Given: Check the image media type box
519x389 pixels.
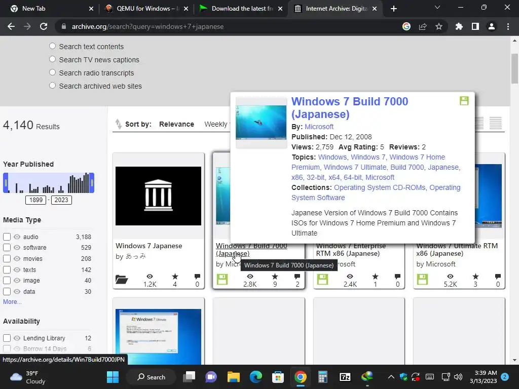Looking at the screenshot, I should 7,281.
